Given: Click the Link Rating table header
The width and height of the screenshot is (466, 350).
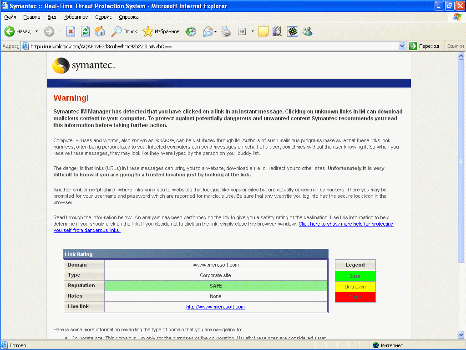Looking at the screenshot, I should pyautogui.click(x=196, y=254).
